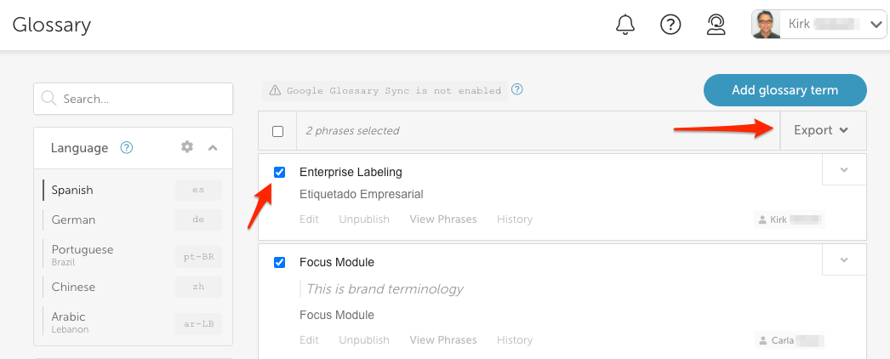Click View Phrases under Enterprise Labeling

coord(442,219)
